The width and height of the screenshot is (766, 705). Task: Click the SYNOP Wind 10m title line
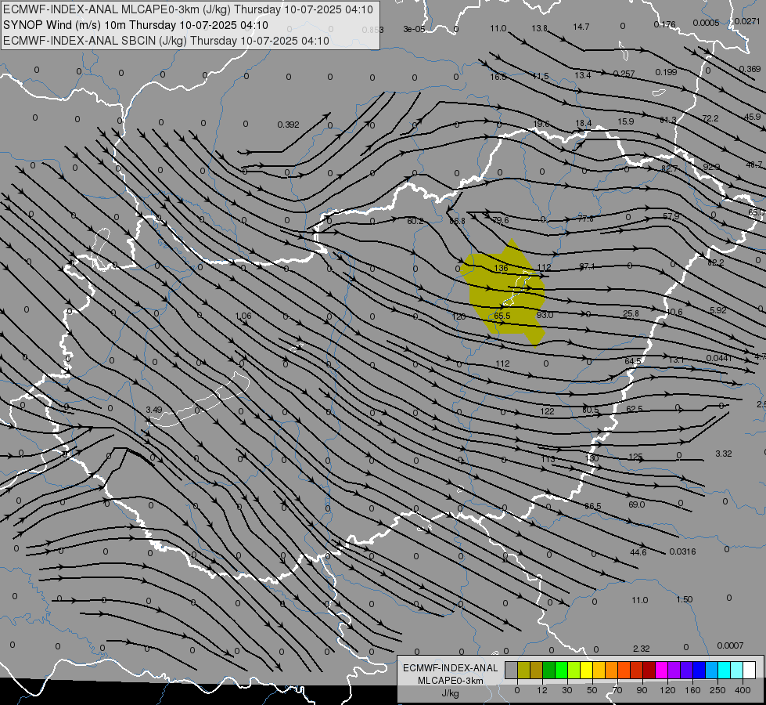(x=135, y=25)
